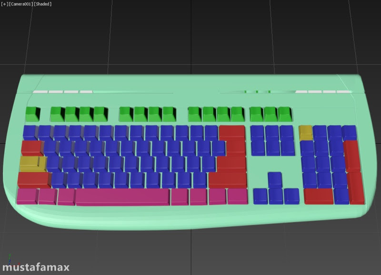Select the leftmost white button on top strip
The image size is (381, 275).
[40, 92]
